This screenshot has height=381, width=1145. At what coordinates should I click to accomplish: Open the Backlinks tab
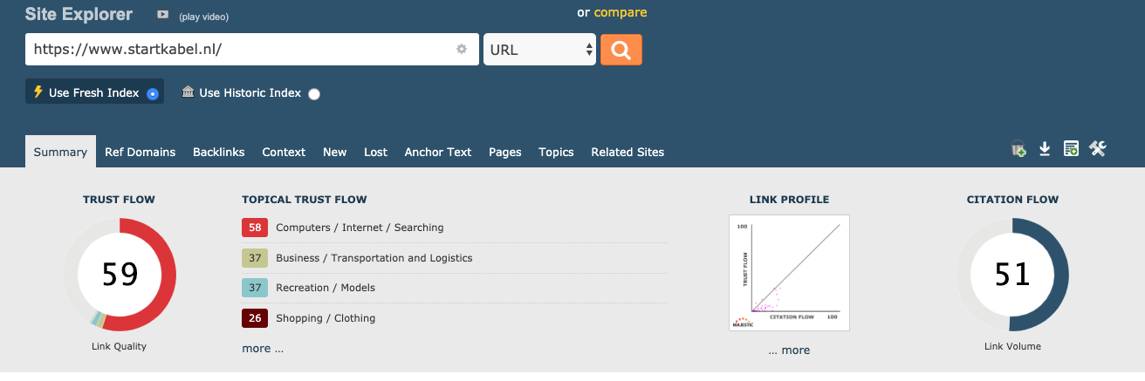218,152
